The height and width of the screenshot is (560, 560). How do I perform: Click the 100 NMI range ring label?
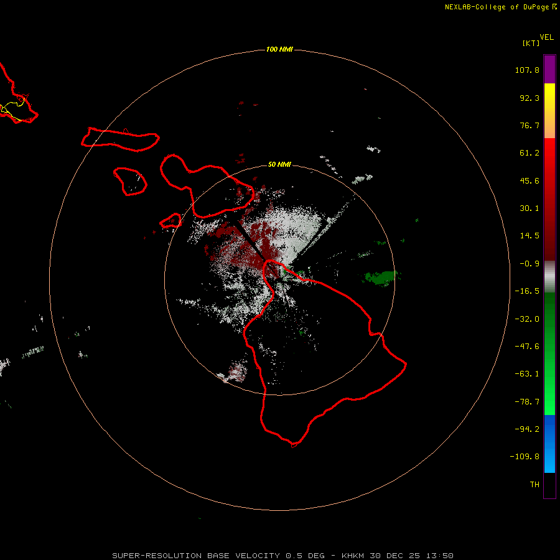(279, 49)
